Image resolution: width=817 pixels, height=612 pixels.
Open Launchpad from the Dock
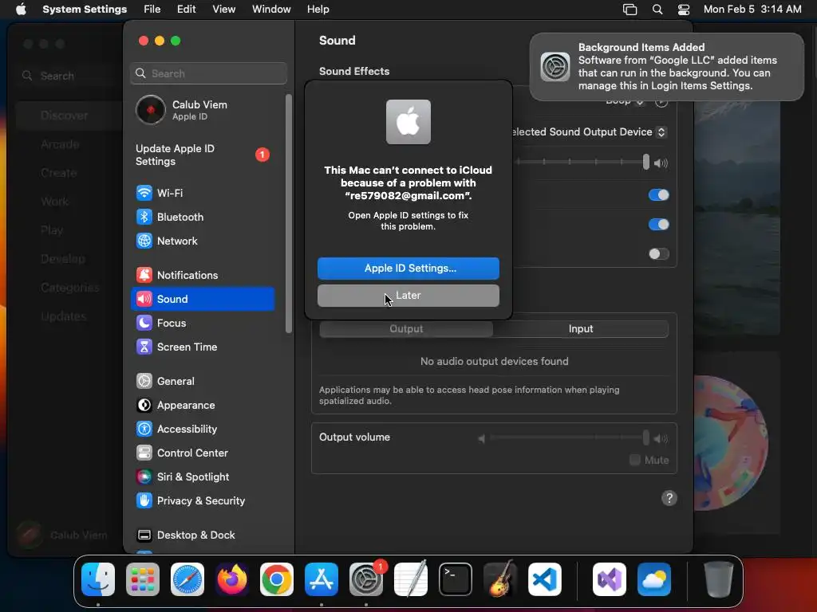click(x=143, y=579)
